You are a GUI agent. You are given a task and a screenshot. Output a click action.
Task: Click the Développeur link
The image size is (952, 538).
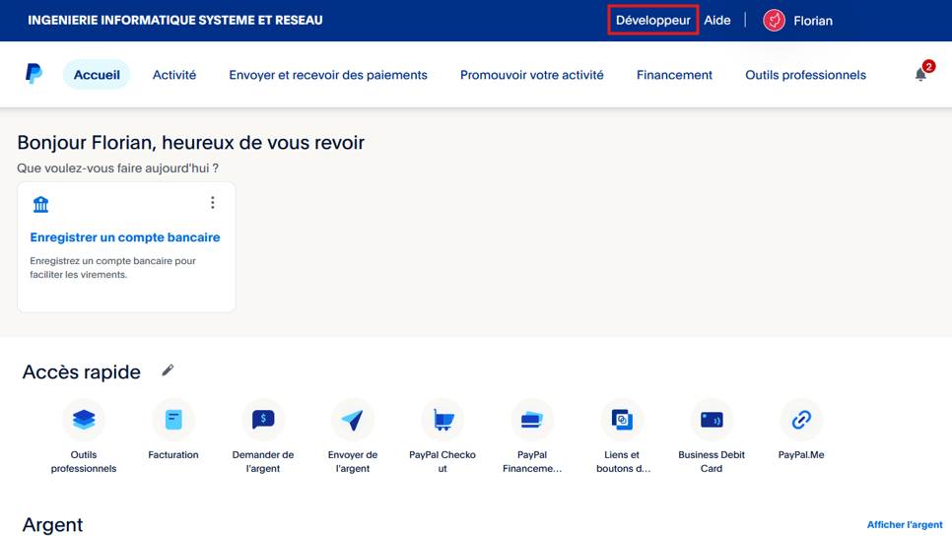point(652,21)
